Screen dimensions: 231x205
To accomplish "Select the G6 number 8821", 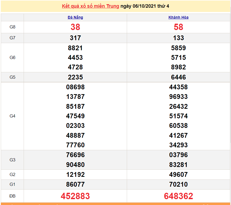I will [x=75, y=48].
